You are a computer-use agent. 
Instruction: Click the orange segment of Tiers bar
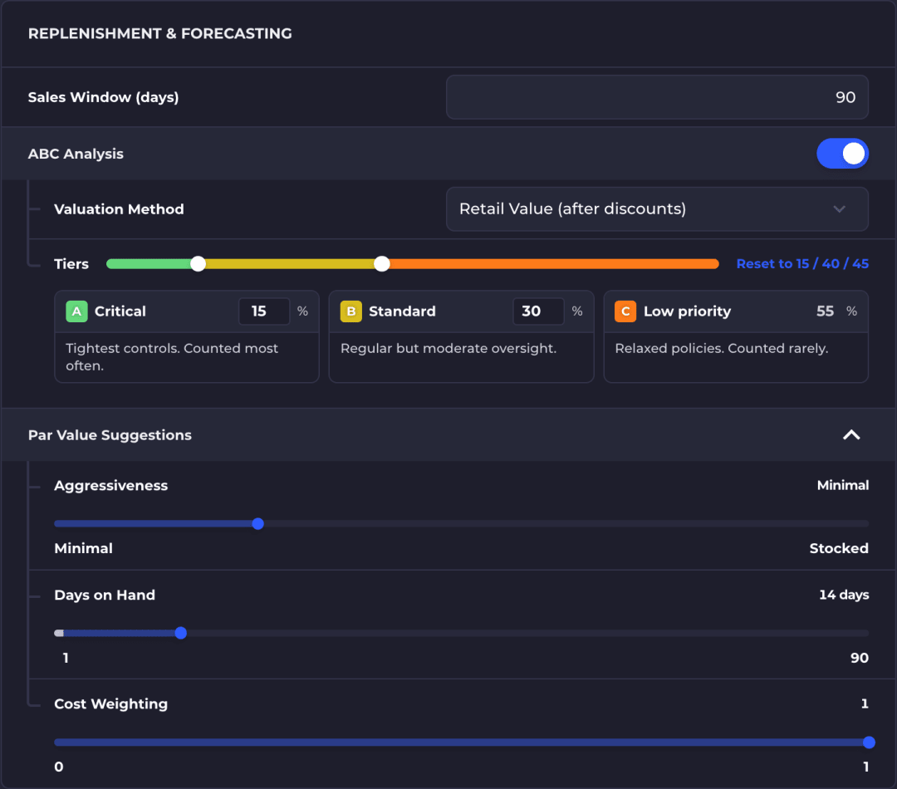click(554, 264)
